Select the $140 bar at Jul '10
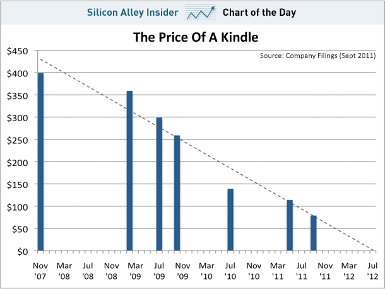The width and height of the screenshot is (385, 289). click(x=230, y=220)
